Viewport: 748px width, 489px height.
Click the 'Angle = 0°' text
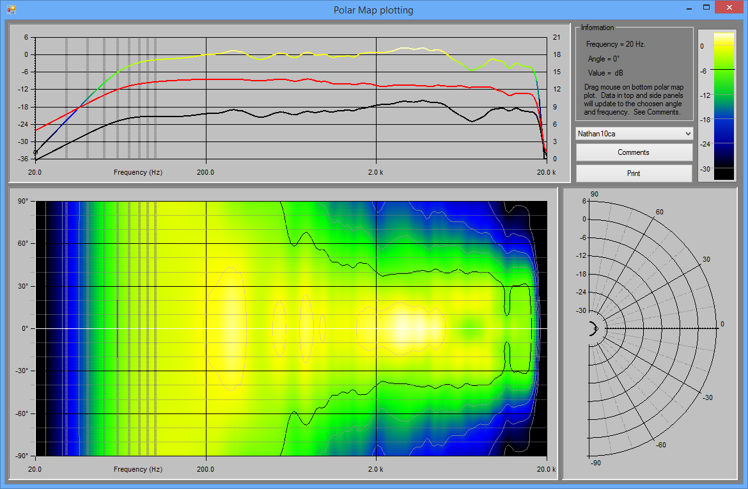(604, 59)
